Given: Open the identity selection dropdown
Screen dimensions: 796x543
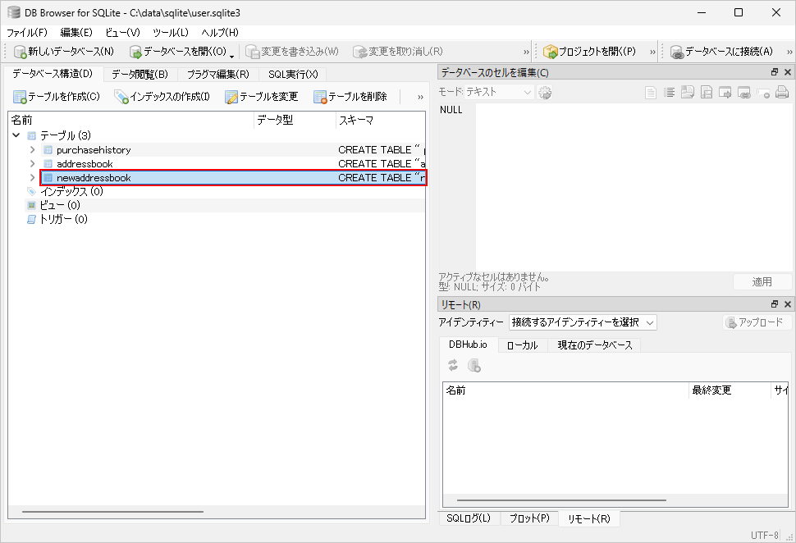Looking at the screenshot, I should click(x=582, y=322).
